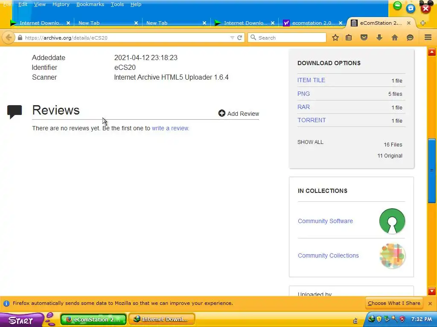Click the blue vertical scrollbar thumb

point(432,170)
